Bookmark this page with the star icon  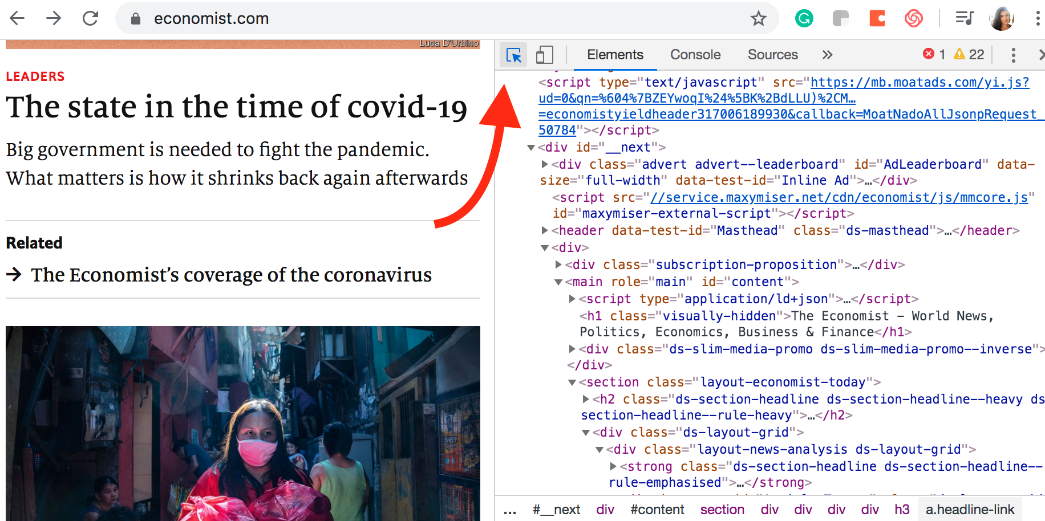click(x=758, y=19)
